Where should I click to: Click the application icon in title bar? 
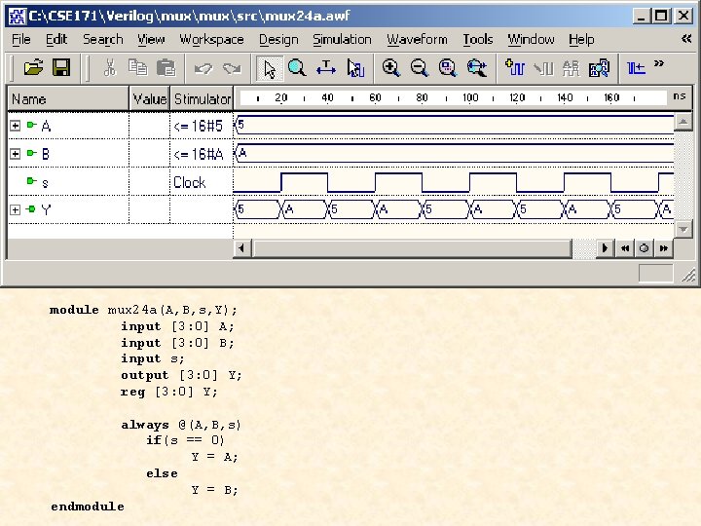tap(18, 17)
